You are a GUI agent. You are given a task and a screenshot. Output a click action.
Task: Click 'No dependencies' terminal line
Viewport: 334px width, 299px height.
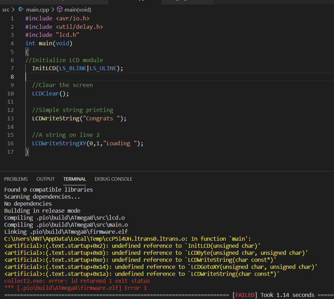[28, 204]
